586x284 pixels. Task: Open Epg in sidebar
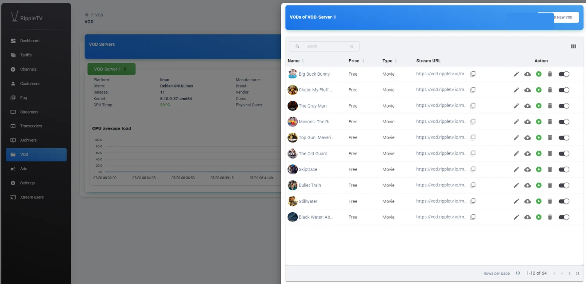point(36,98)
